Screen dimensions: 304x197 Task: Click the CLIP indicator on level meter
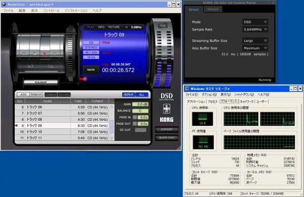163,26
